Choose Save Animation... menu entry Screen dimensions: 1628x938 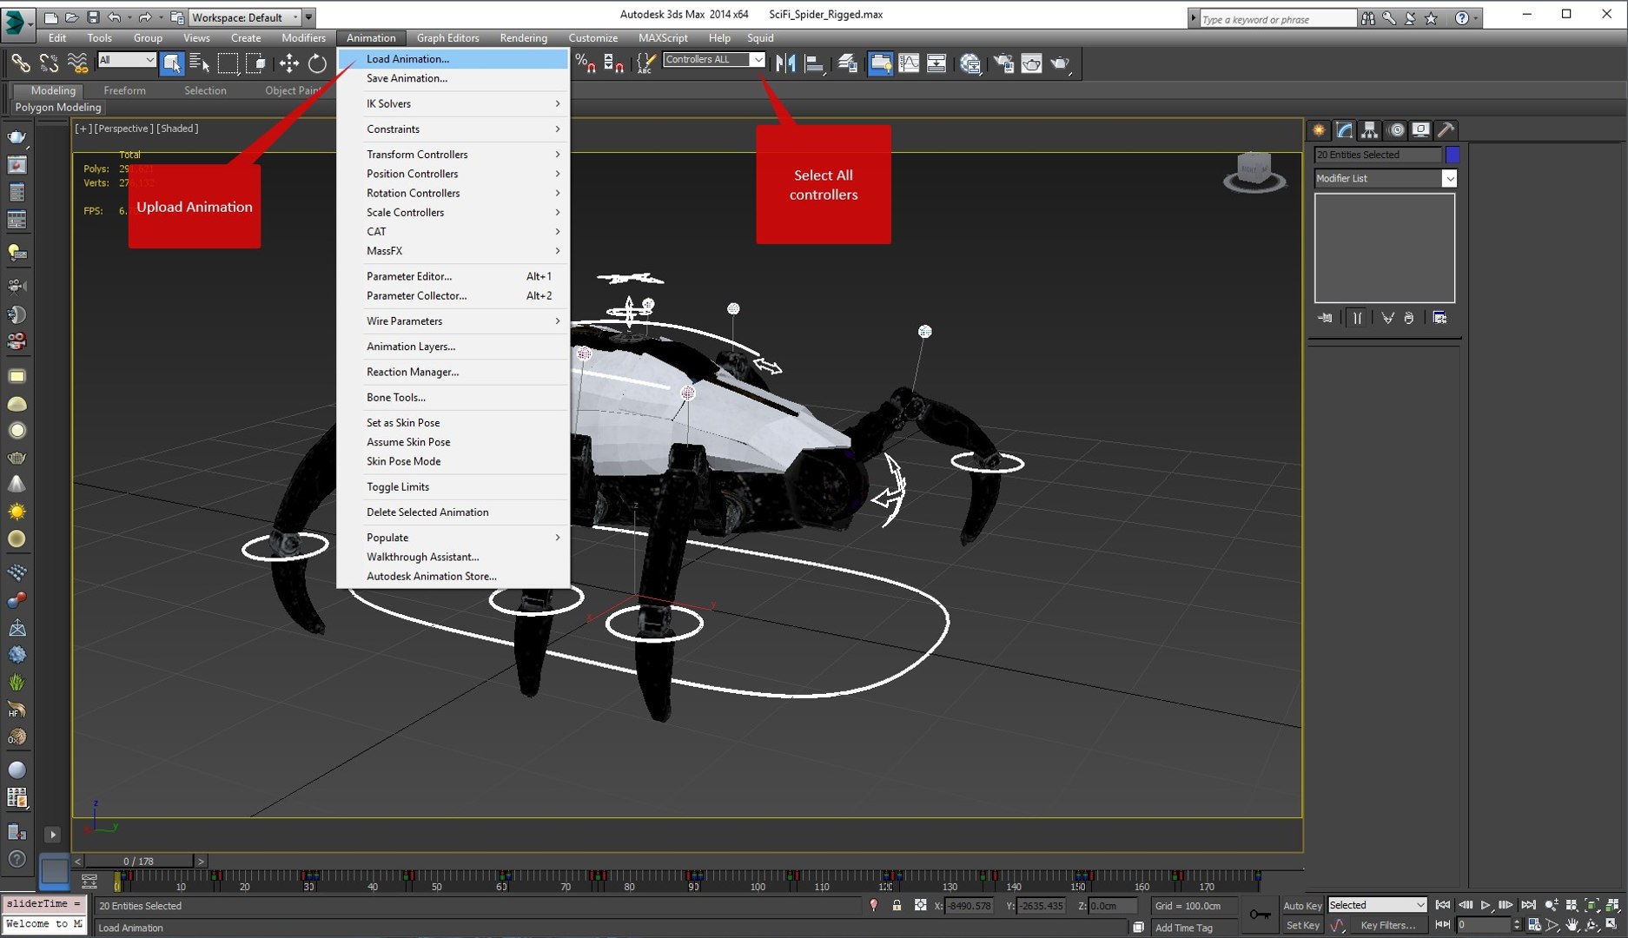(x=453, y=78)
